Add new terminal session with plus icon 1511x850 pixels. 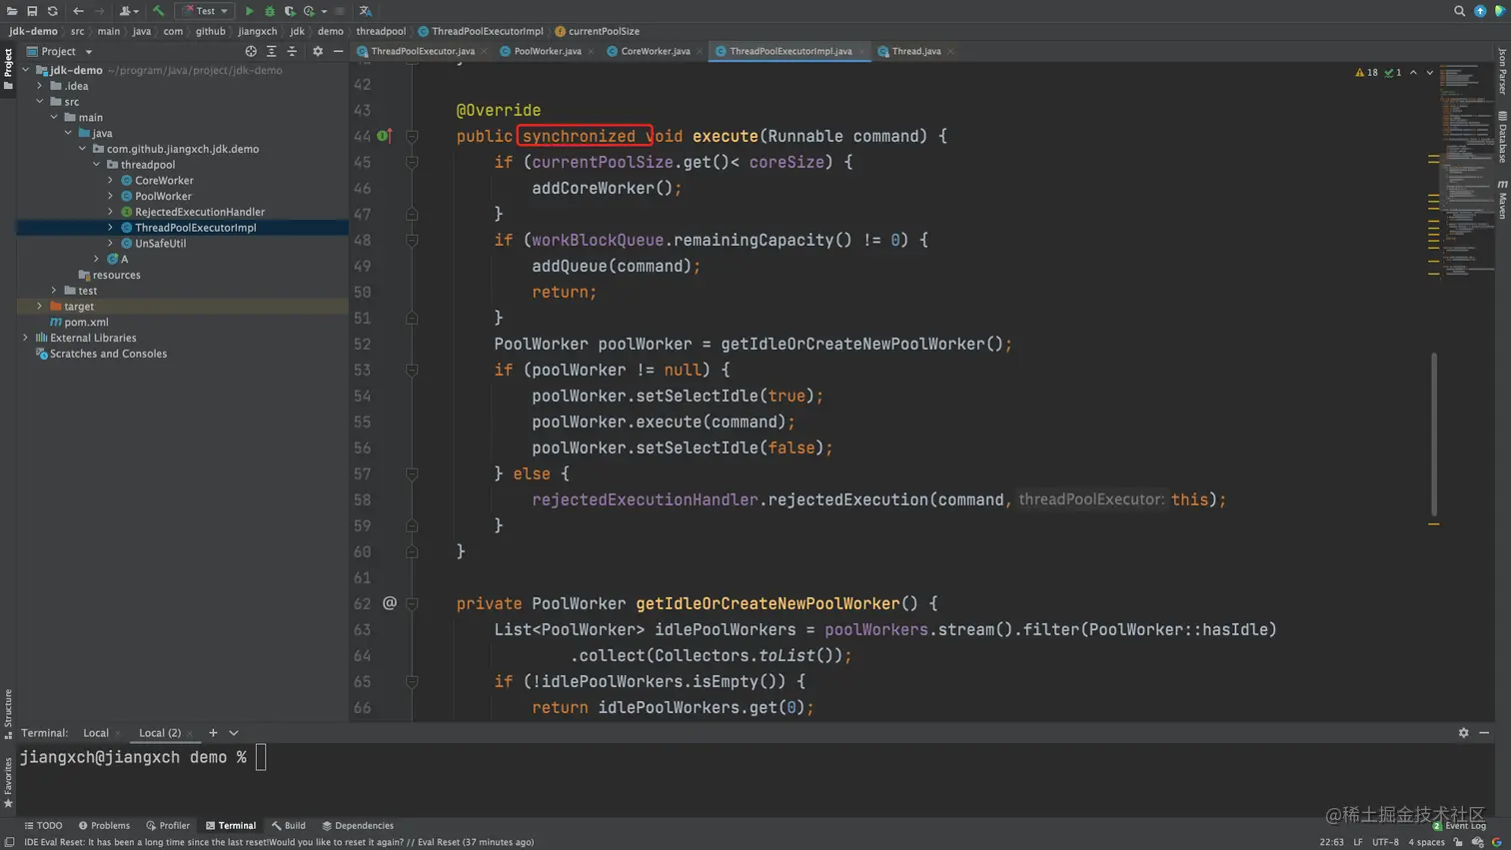(213, 733)
